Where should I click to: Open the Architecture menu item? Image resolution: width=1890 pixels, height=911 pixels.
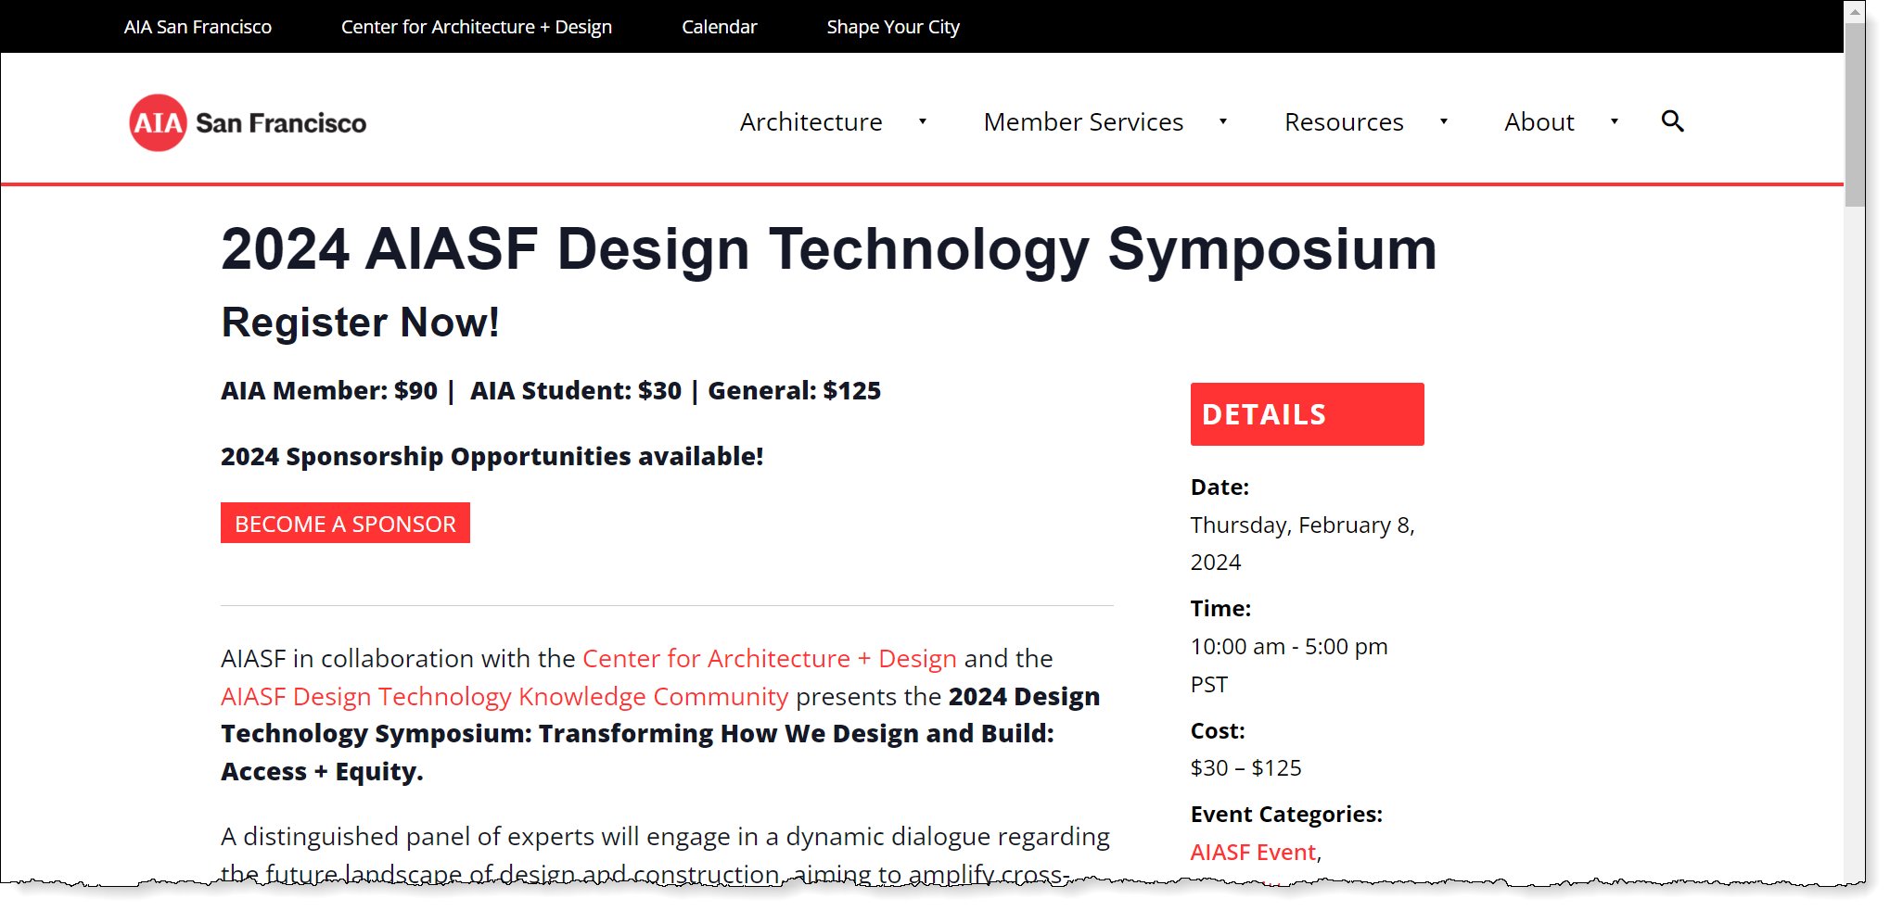pos(811,122)
